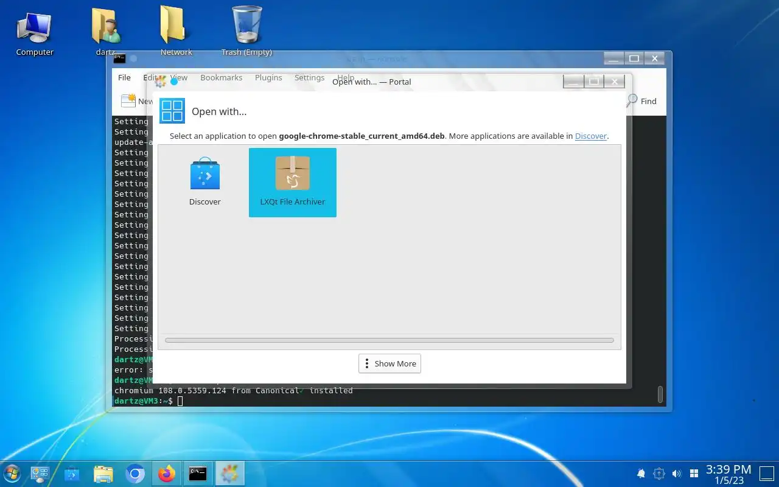
Task: Open the file manager taskbar icon
Action: pyautogui.click(x=103, y=474)
